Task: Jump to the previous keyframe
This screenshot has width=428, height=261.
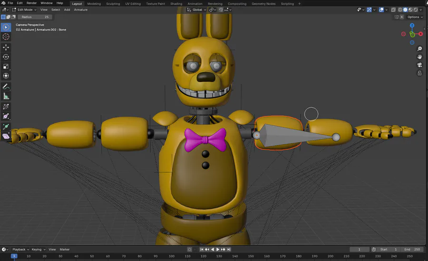Action: click(x=207, y=249)
